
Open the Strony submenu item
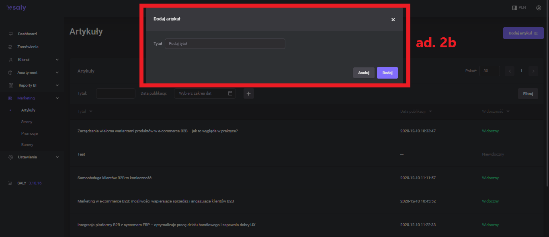tap(27, 122)
